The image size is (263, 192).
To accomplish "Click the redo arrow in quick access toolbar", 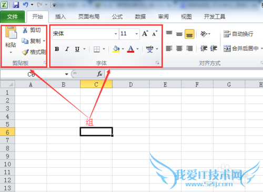I will [x=39, y=5].
